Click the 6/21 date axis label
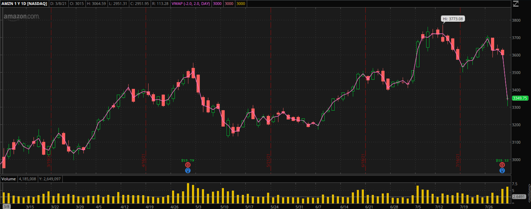 (x=369, y=207)
